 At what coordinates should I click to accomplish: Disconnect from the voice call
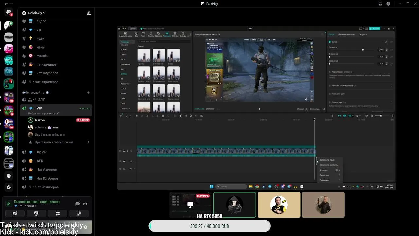click(x=85, y=204)
